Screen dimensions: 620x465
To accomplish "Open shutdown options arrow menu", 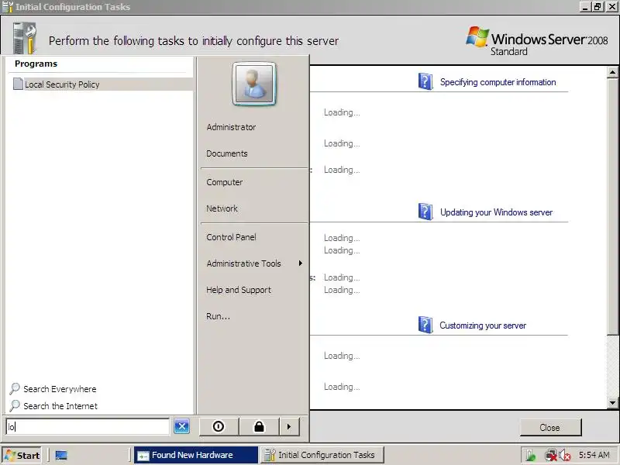I will click(289, 426).
